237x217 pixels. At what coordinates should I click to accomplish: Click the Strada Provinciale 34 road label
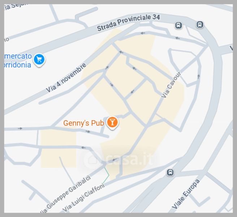click(128, 22)
